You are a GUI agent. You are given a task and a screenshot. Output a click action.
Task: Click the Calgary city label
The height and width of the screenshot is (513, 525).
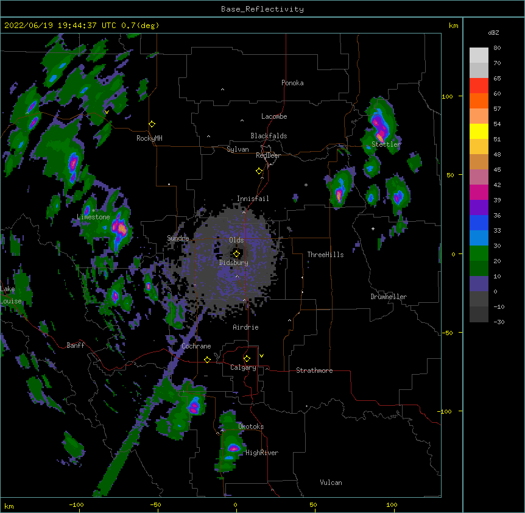pyautogui.click(x=243, y=367)
